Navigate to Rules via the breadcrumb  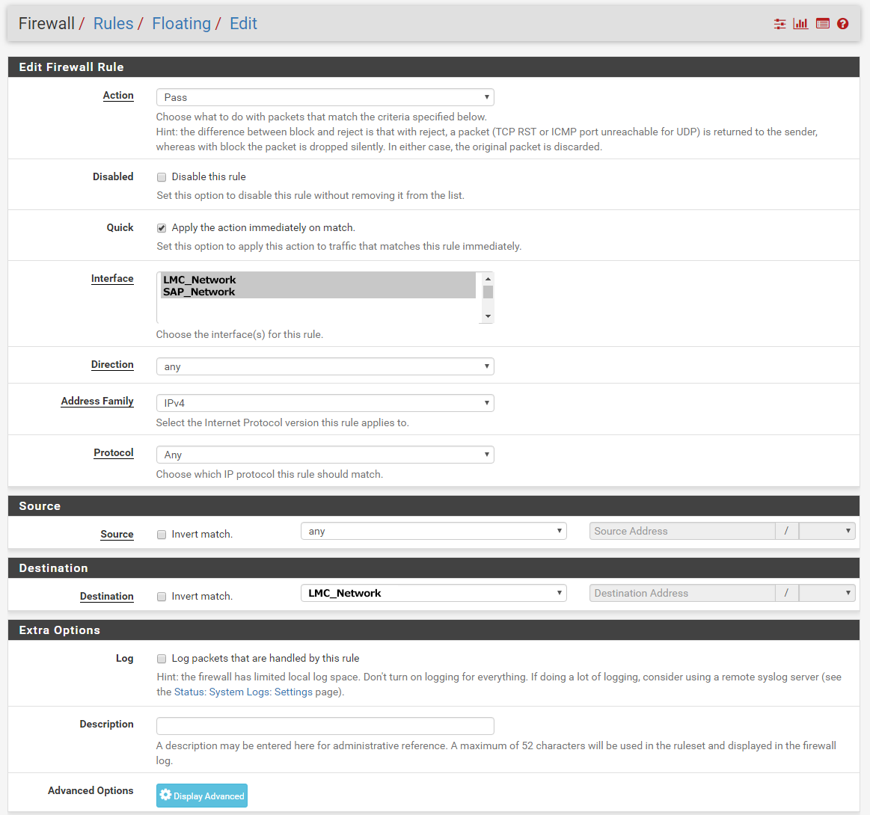113,23
